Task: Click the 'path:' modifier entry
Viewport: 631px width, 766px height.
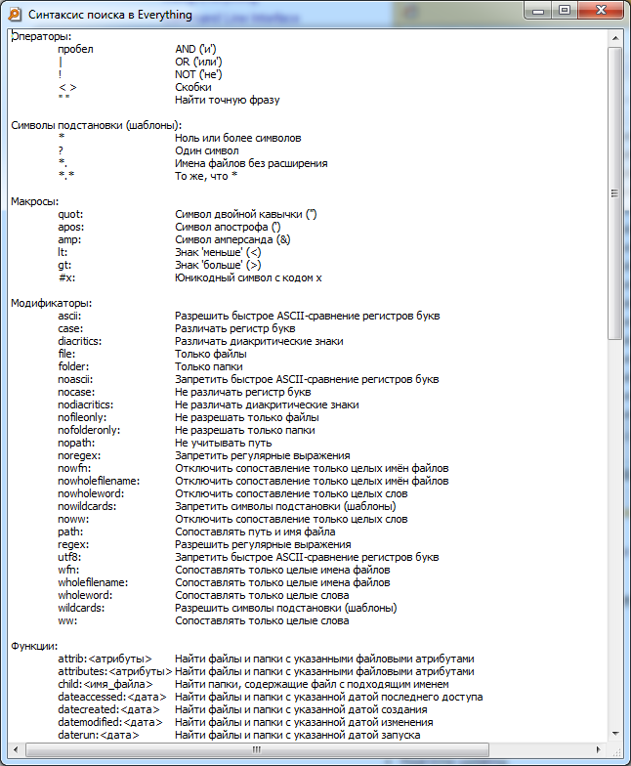Action: [x=70, y=532]
